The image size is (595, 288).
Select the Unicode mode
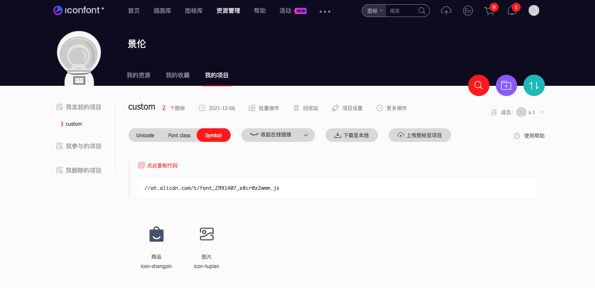click(145, 135)
